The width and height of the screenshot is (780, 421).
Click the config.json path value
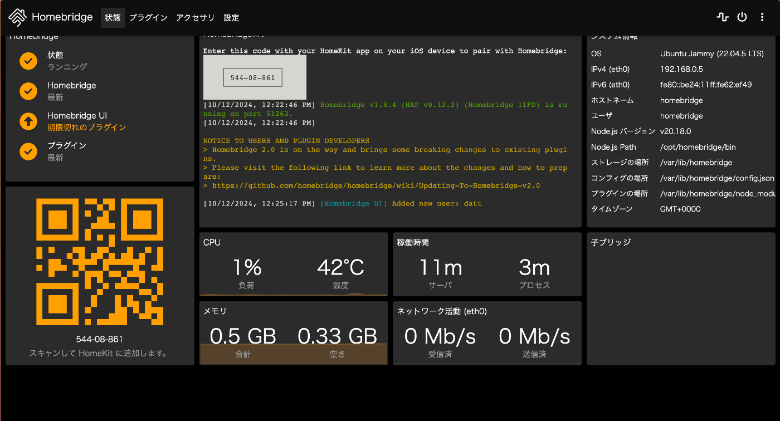[717, 179]
